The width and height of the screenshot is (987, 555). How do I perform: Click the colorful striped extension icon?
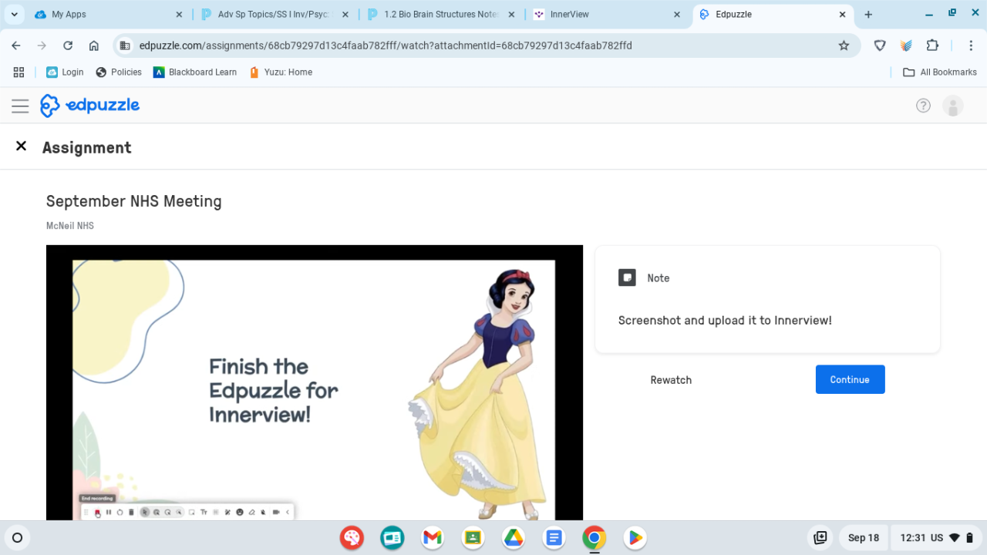(x=906, y=45)
